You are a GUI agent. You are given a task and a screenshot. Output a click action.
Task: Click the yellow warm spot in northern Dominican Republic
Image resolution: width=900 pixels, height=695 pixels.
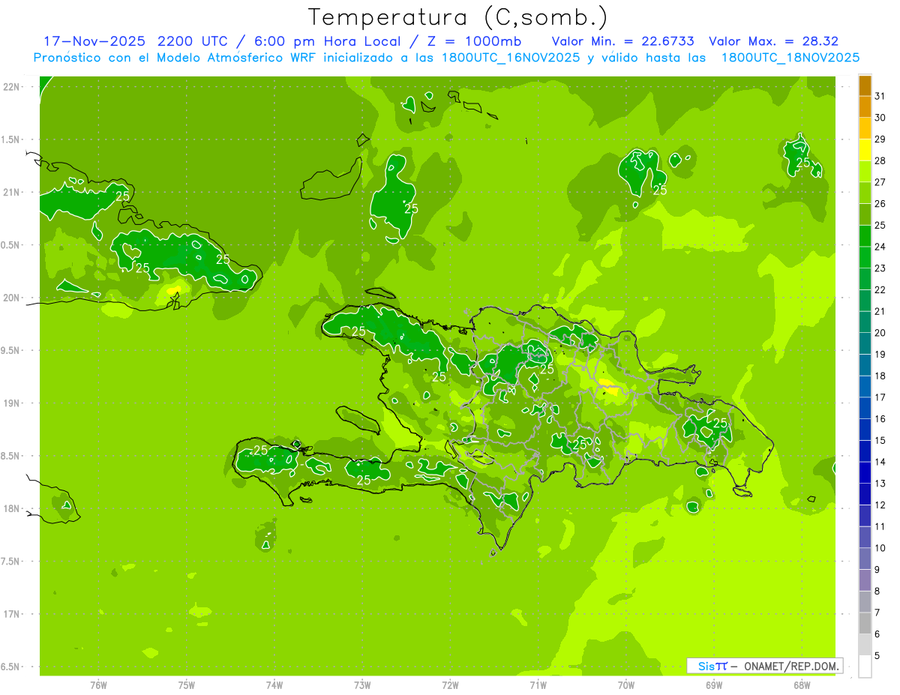click(608, 389)
